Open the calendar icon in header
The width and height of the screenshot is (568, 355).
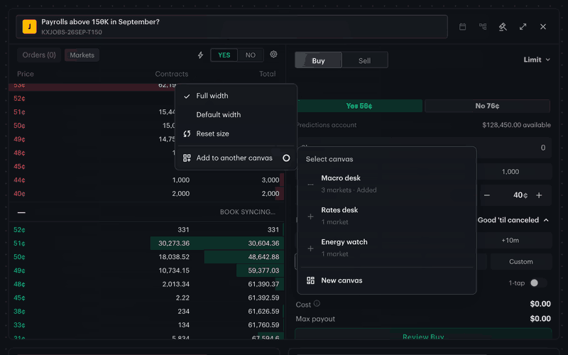pyautogui.click(x=463, y=27)
